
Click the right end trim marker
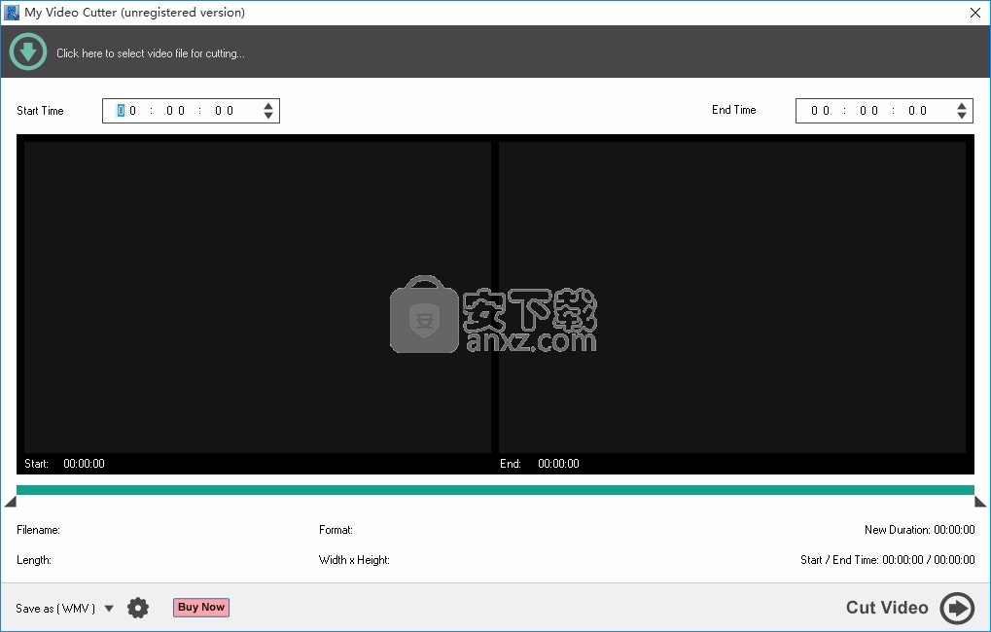[980, 502]
